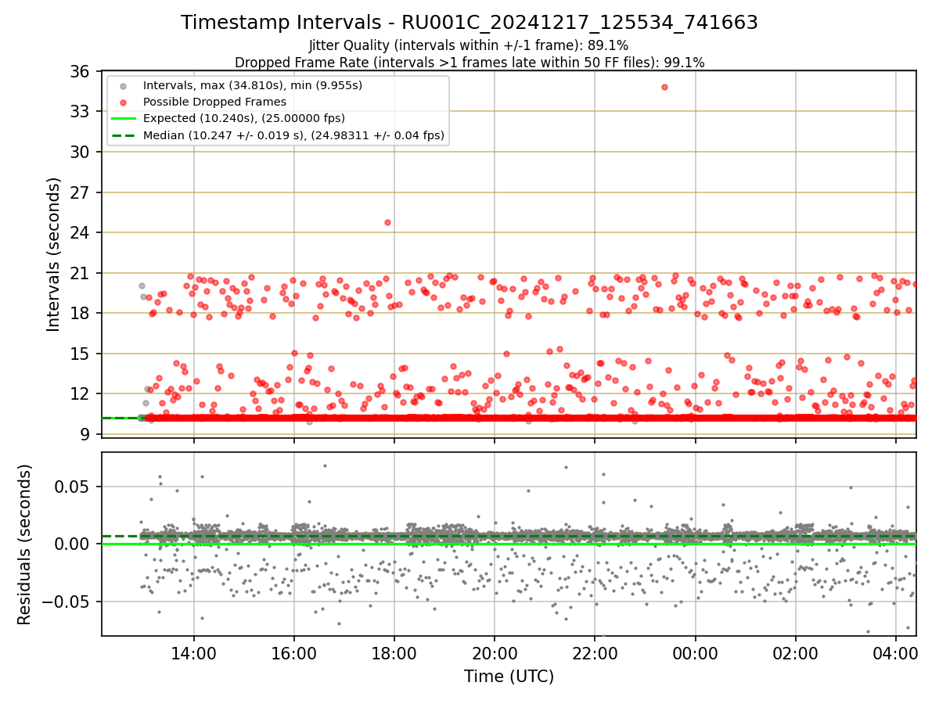The height and width of the screenshot is (704, 939).
Task: Click the '20:00' x-axis tick label
Action: [495, 653]
